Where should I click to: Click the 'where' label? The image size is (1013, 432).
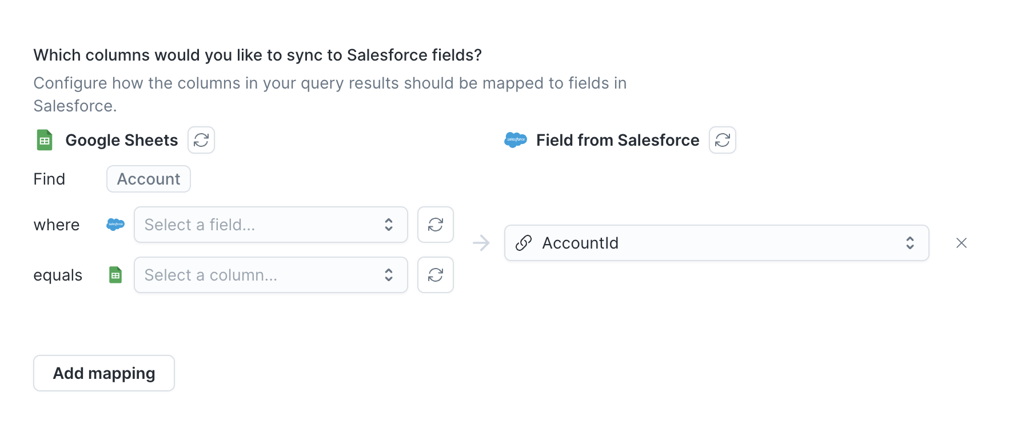[57, 225]
